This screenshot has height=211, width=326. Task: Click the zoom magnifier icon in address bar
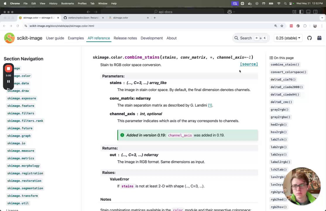click(276, 26)
